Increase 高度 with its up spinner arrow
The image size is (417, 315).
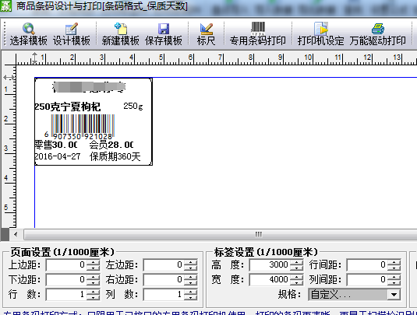tap(296, 262)
